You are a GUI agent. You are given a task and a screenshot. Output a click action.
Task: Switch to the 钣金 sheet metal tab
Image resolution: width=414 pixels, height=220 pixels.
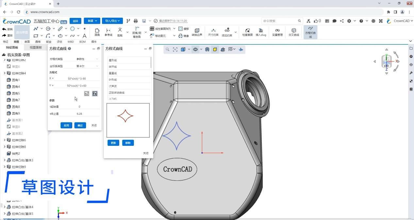pyautogui.click(x=49, y=42)
